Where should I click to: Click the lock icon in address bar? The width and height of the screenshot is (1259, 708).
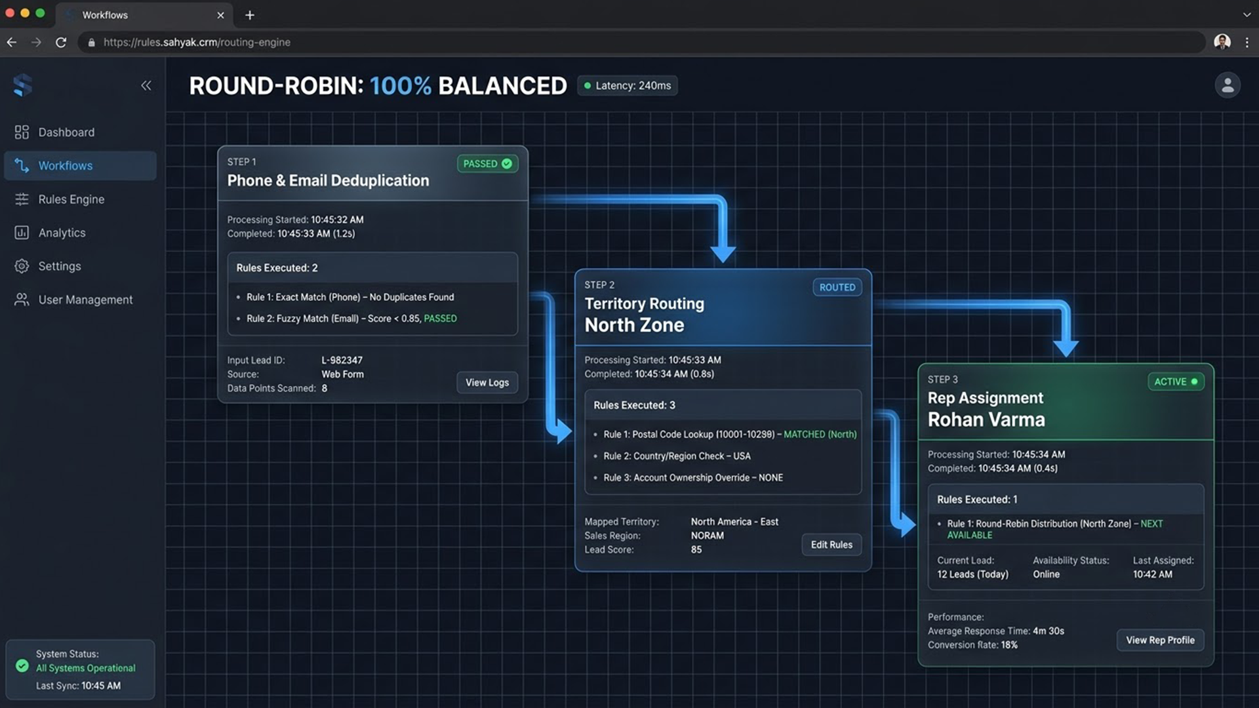click(91, 43)
